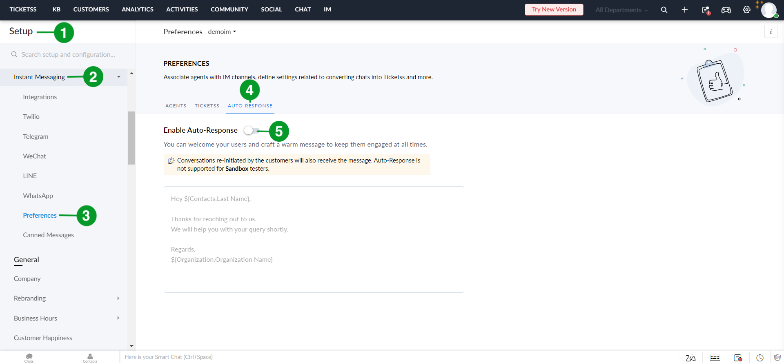Screen dimensions: 784x363
Task: Open the SOCIAL module tab
Action: [272, 9]
